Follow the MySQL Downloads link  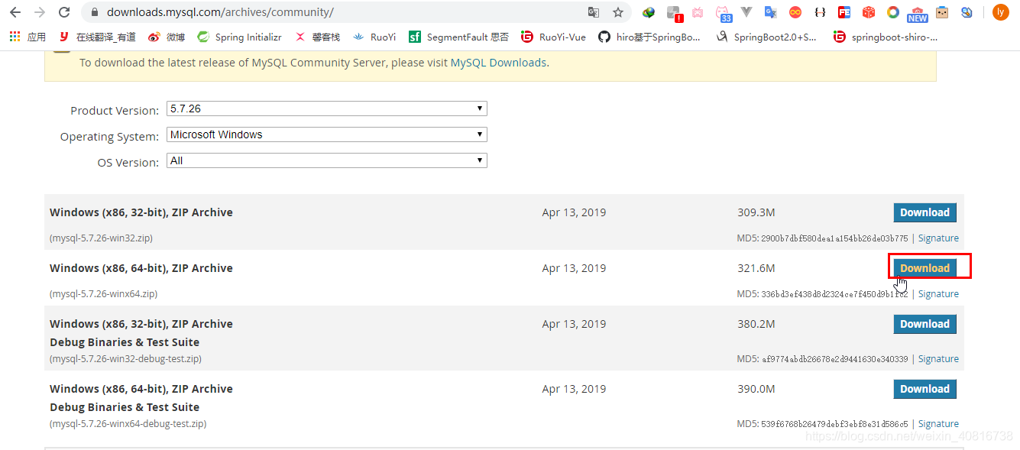[x=498, y=63]
